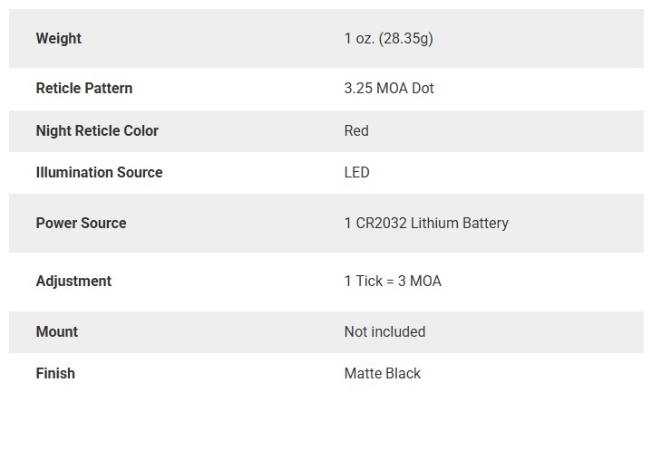
Task: Select the 1 Tick = 3 MOA value
Action: 393,282
